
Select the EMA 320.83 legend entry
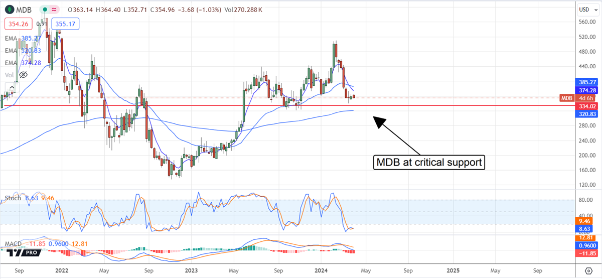(x=24, y=50)
